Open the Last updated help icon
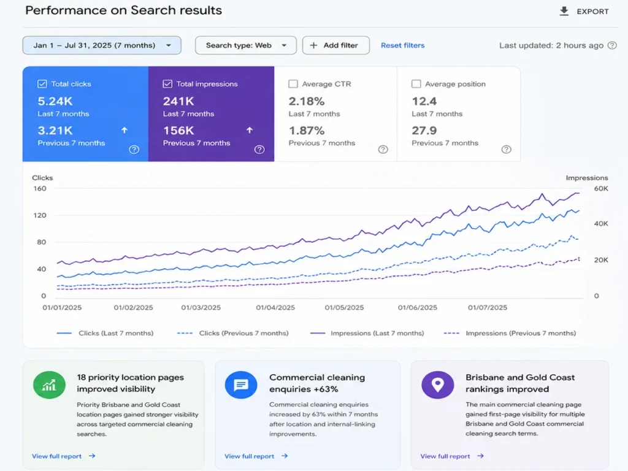Image resolution: width=628 pixels, height=471 pixels. point(612,45)
